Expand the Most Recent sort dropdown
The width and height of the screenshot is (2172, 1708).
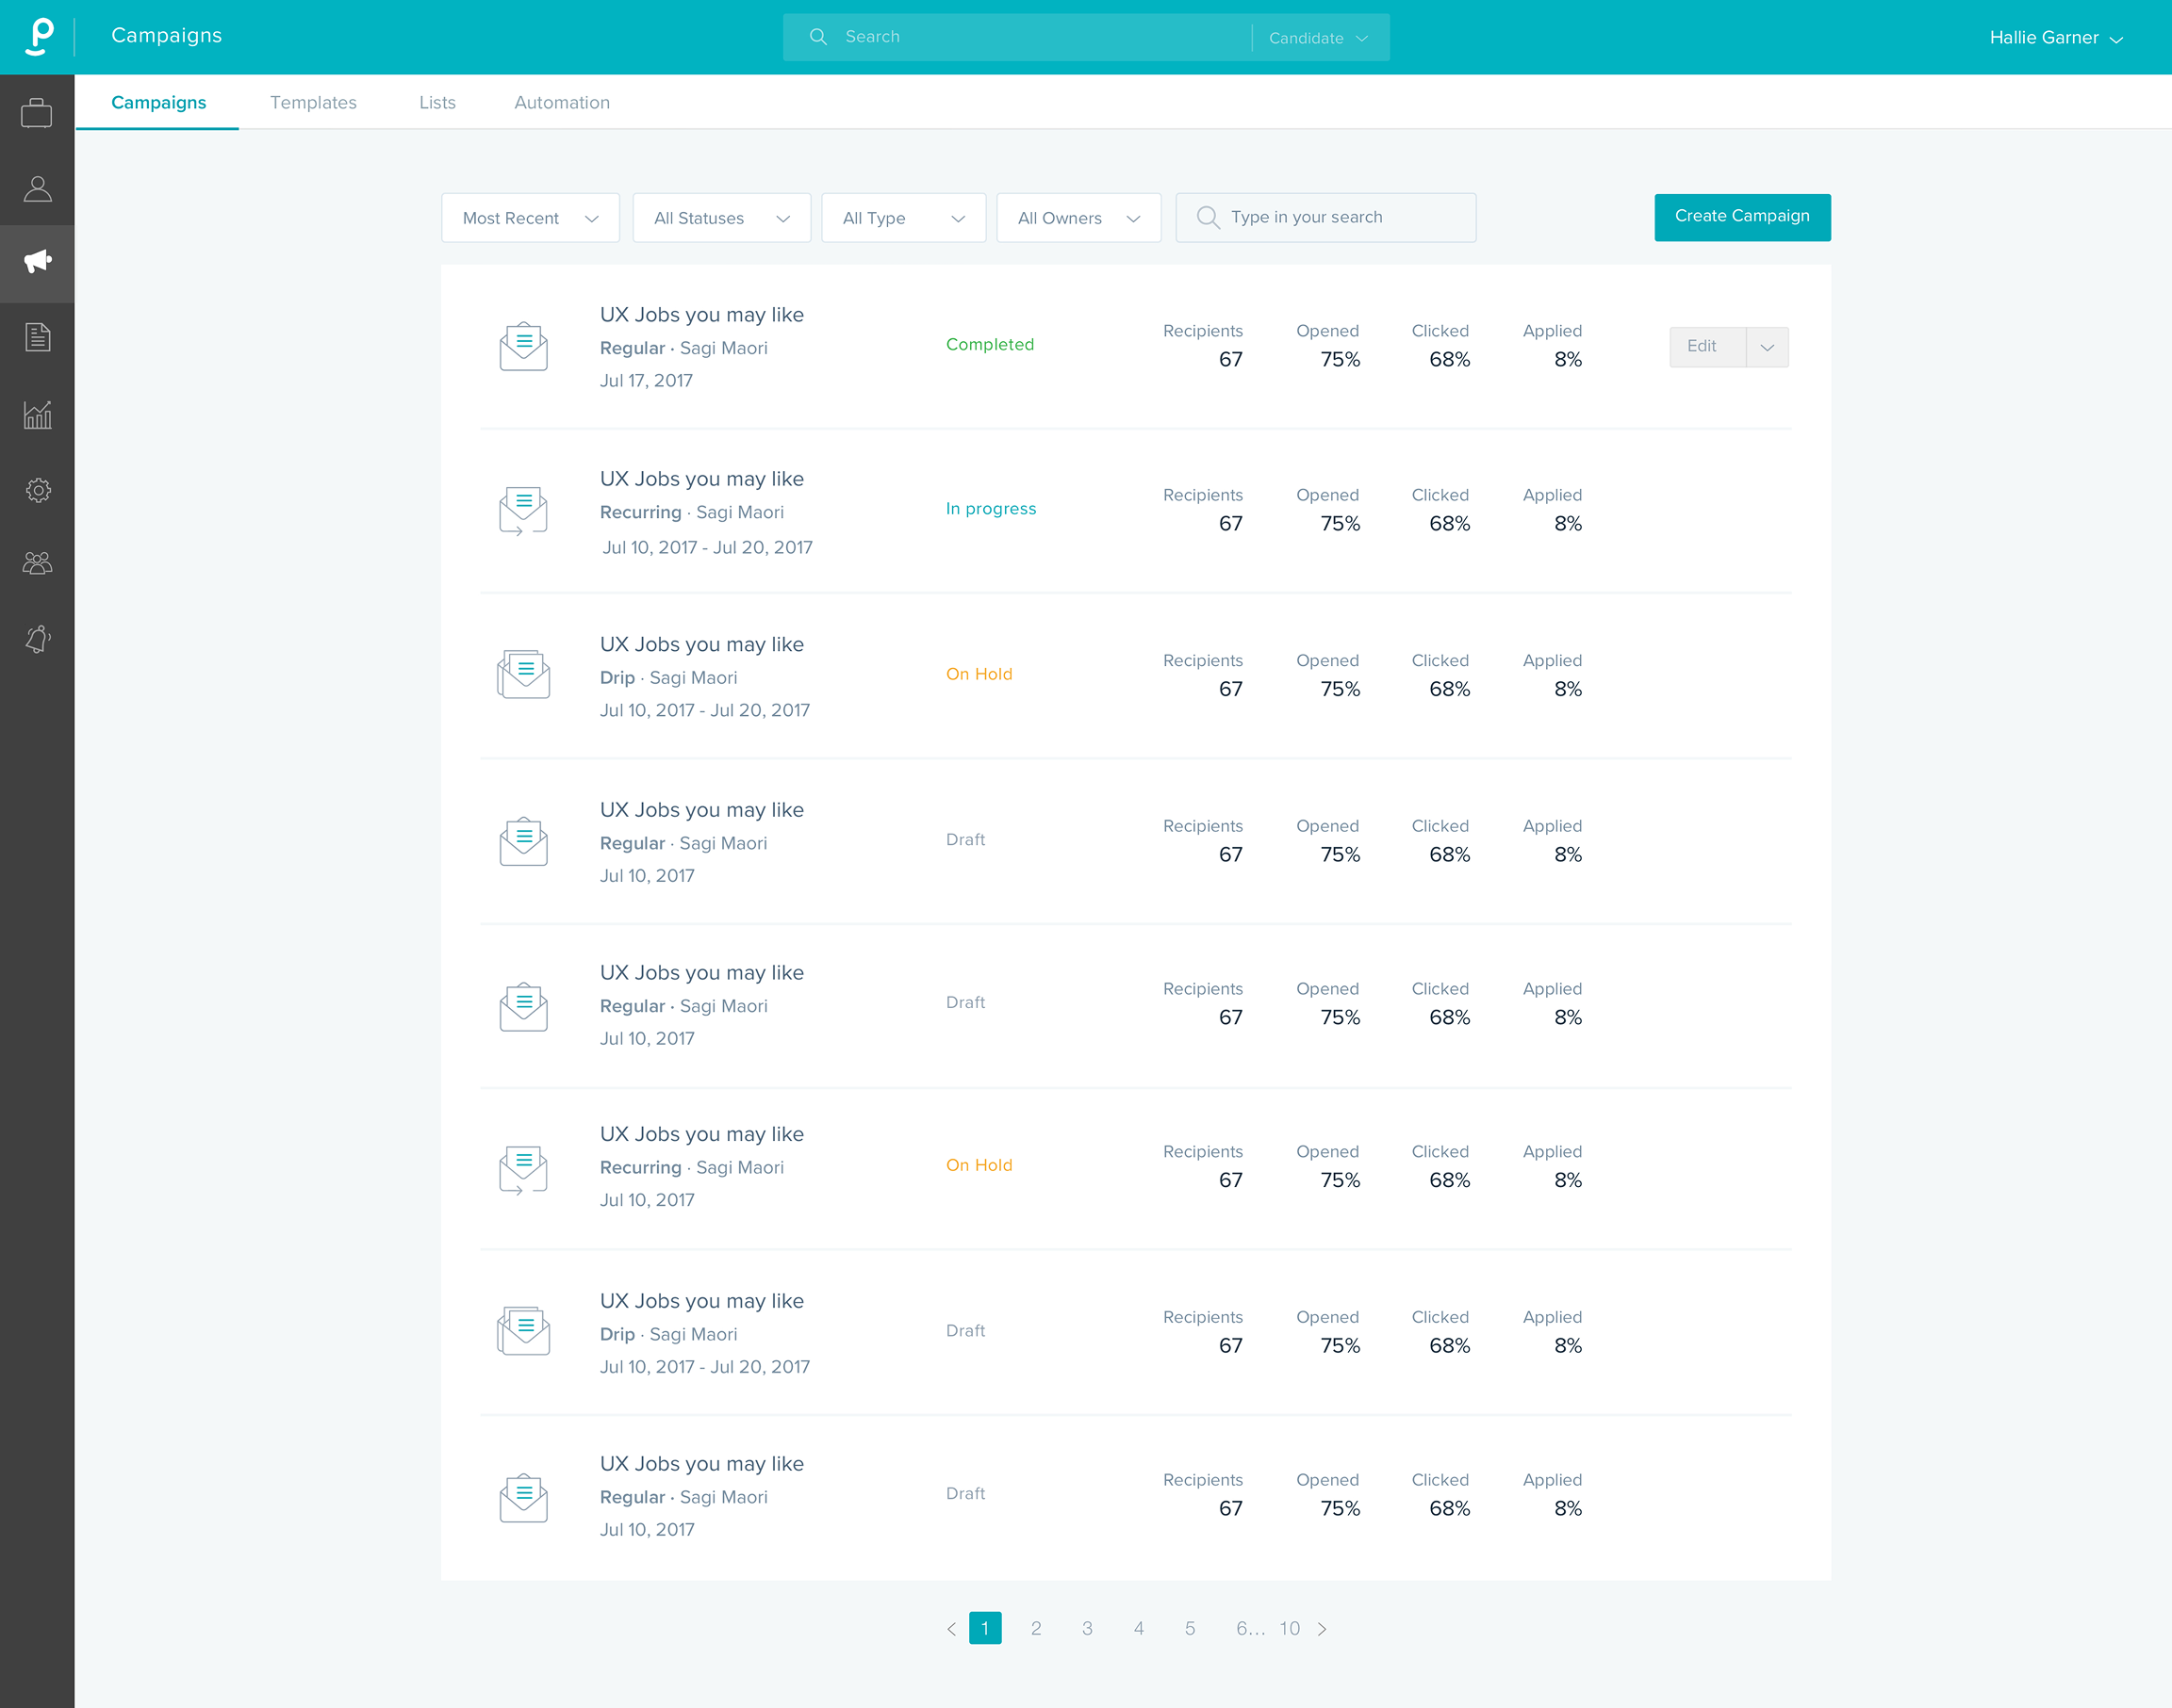(530, 218)
